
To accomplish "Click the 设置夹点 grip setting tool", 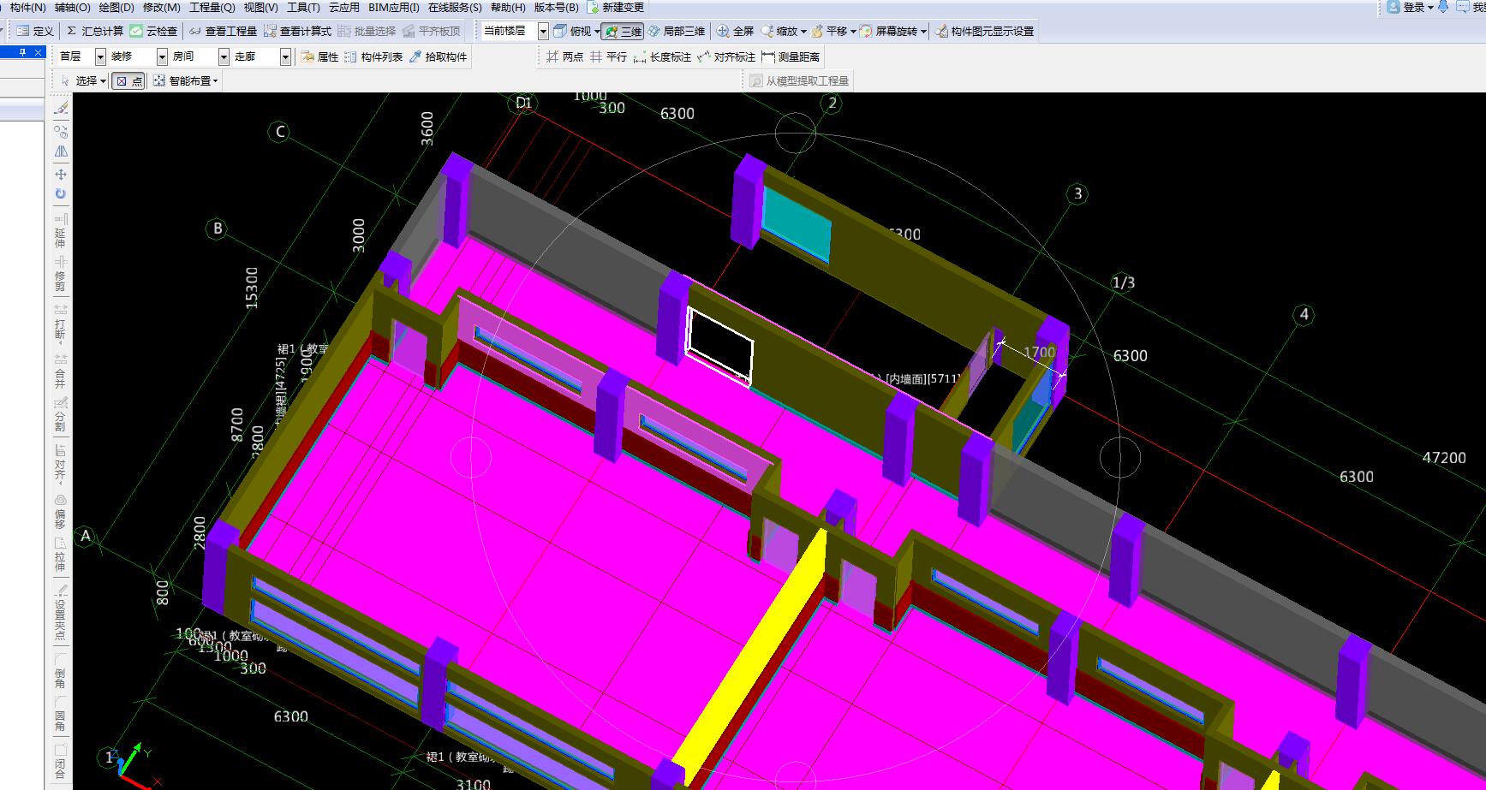I will coord(60,612).
